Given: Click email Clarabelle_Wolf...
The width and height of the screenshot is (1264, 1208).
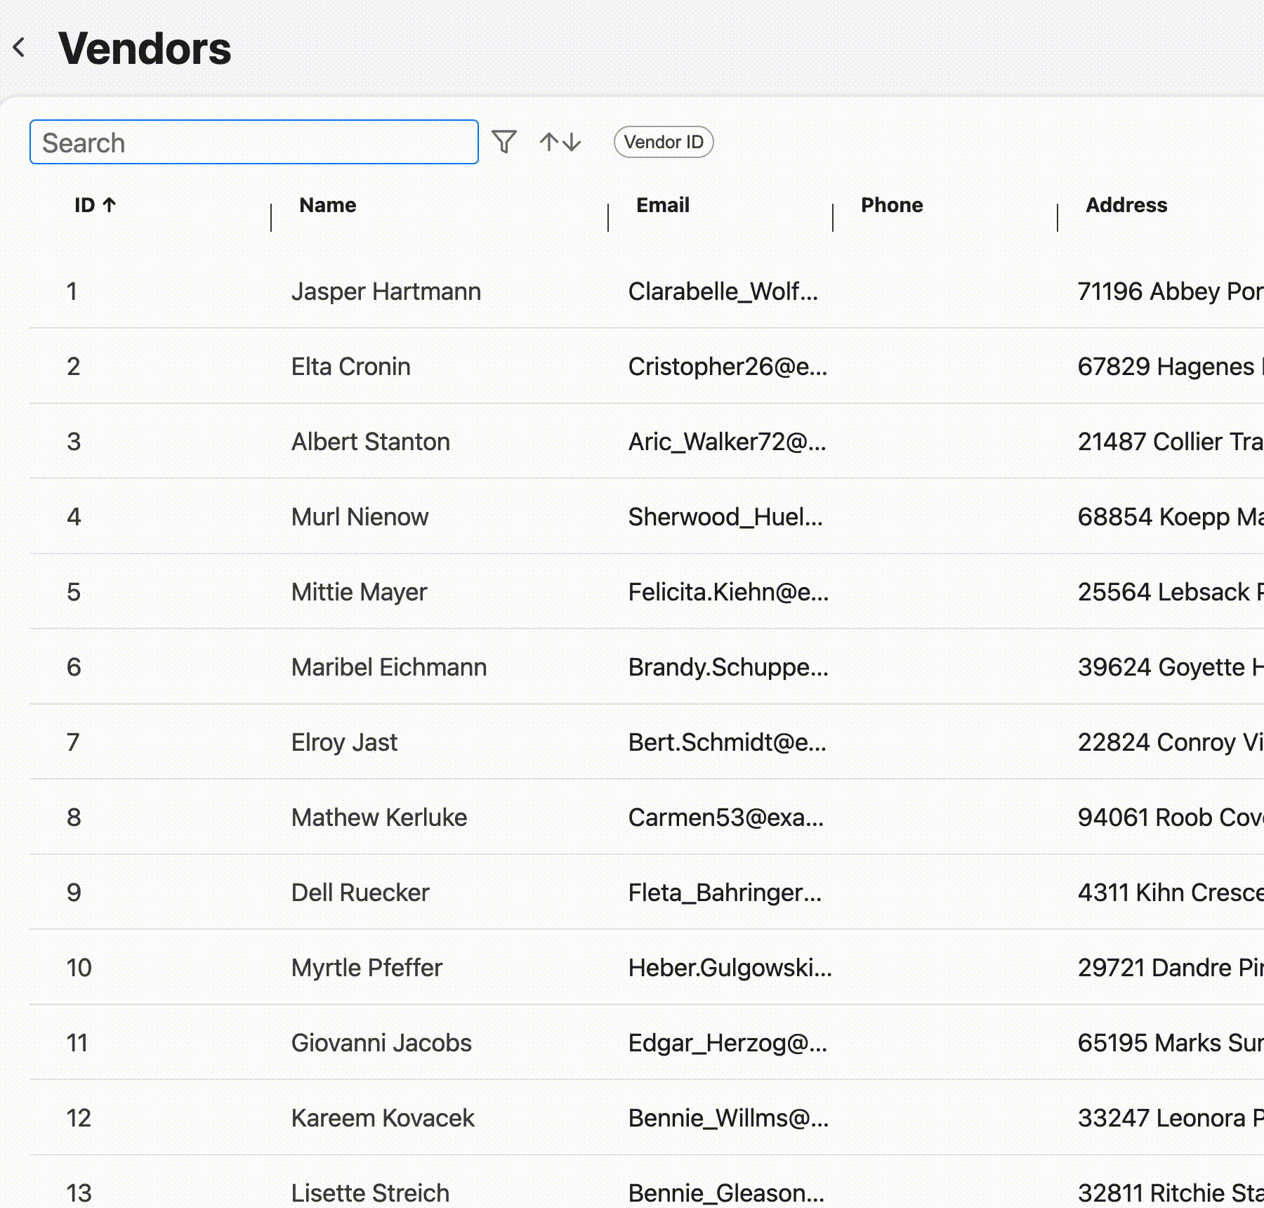Looking at the screenshot, I should point(723,291).
